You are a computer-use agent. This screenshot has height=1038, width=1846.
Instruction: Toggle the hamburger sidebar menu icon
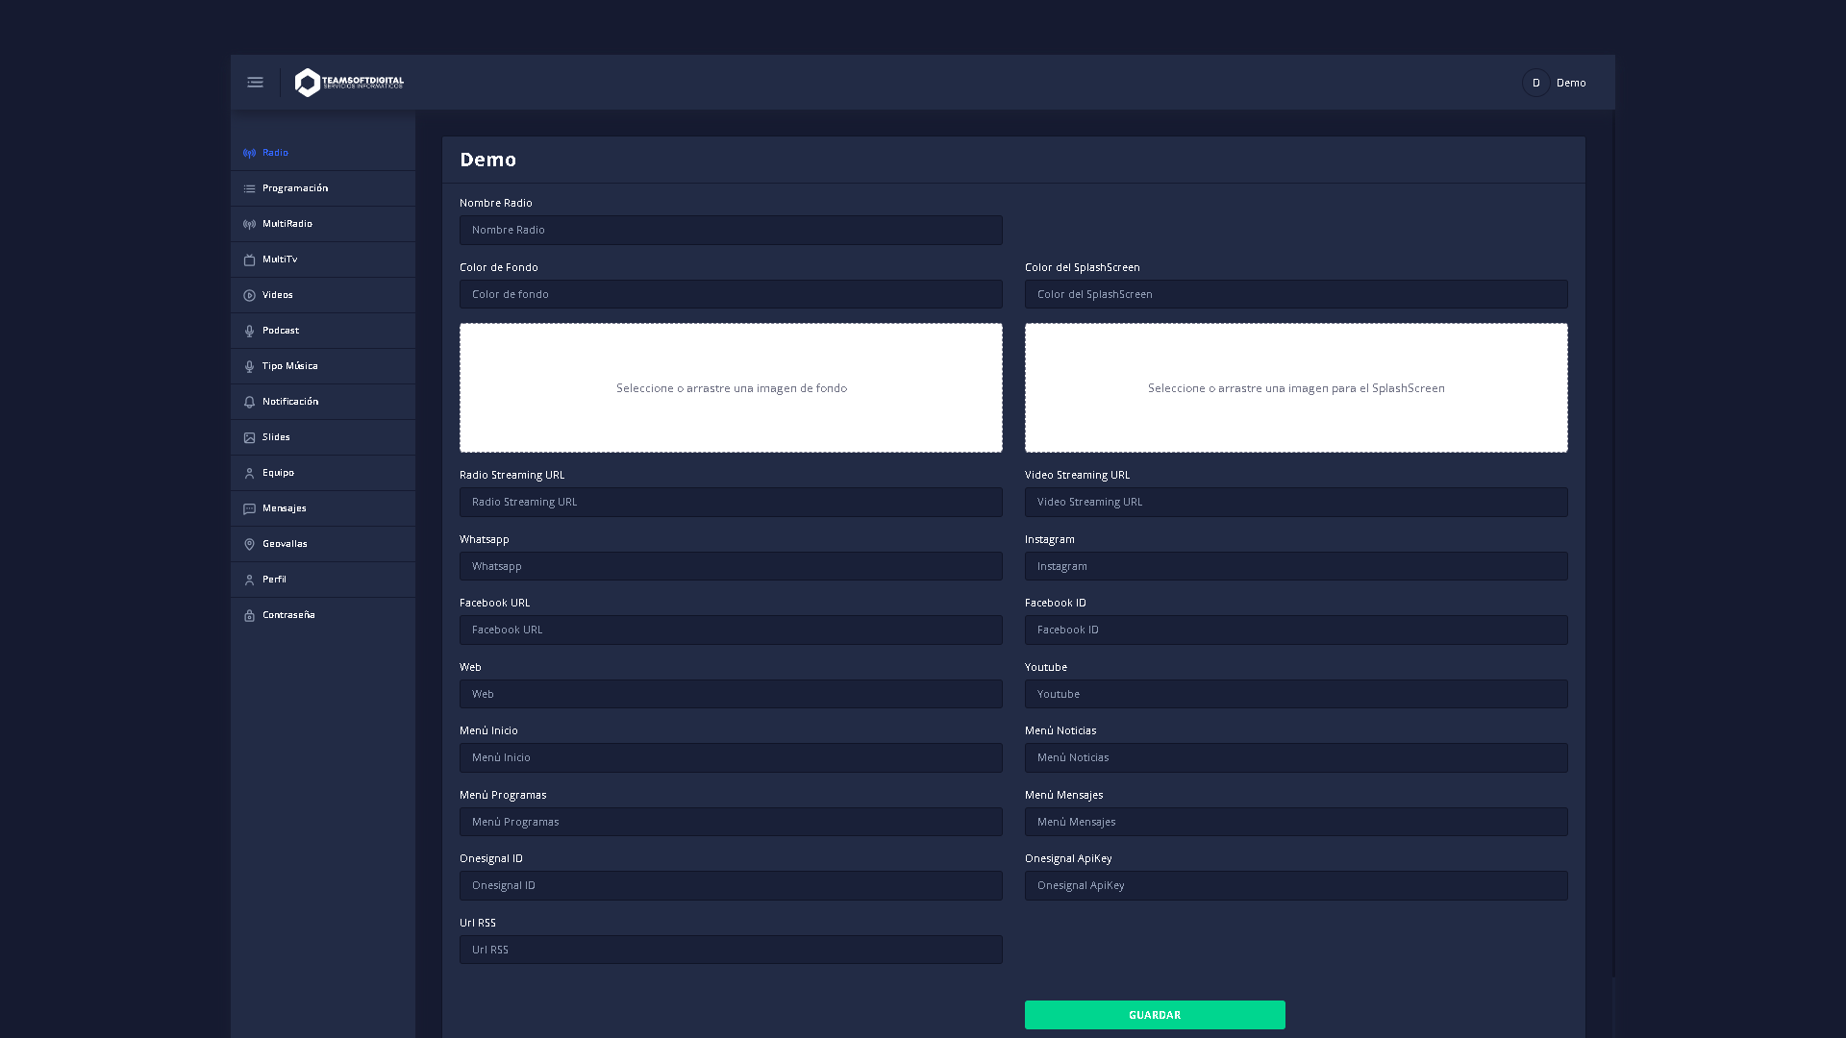tap(255, 83)
